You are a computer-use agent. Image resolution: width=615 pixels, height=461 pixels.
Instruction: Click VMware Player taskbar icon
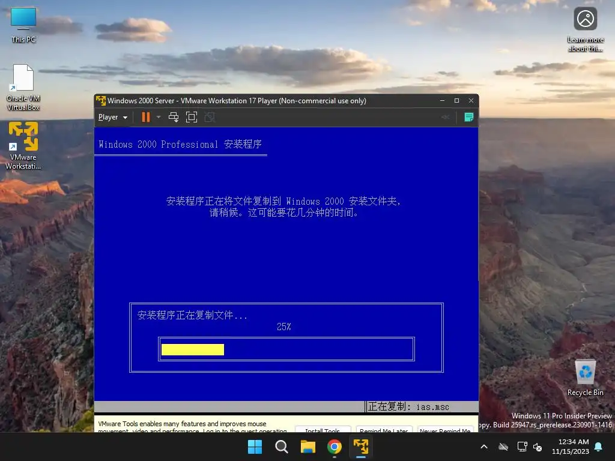pos(361,447)
